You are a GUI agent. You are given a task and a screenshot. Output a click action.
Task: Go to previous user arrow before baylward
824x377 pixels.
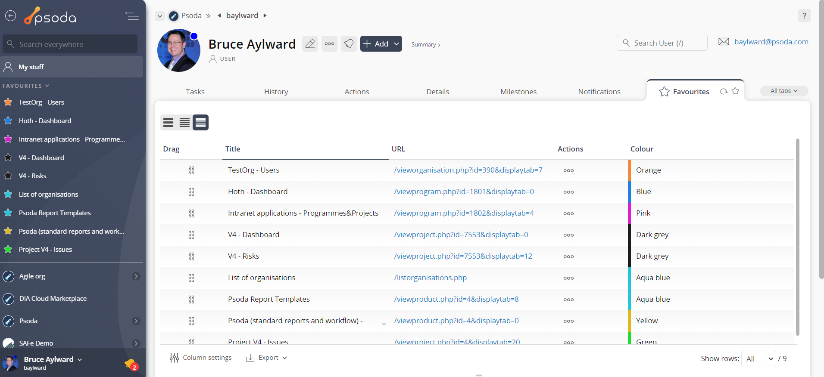pos(219,15)
